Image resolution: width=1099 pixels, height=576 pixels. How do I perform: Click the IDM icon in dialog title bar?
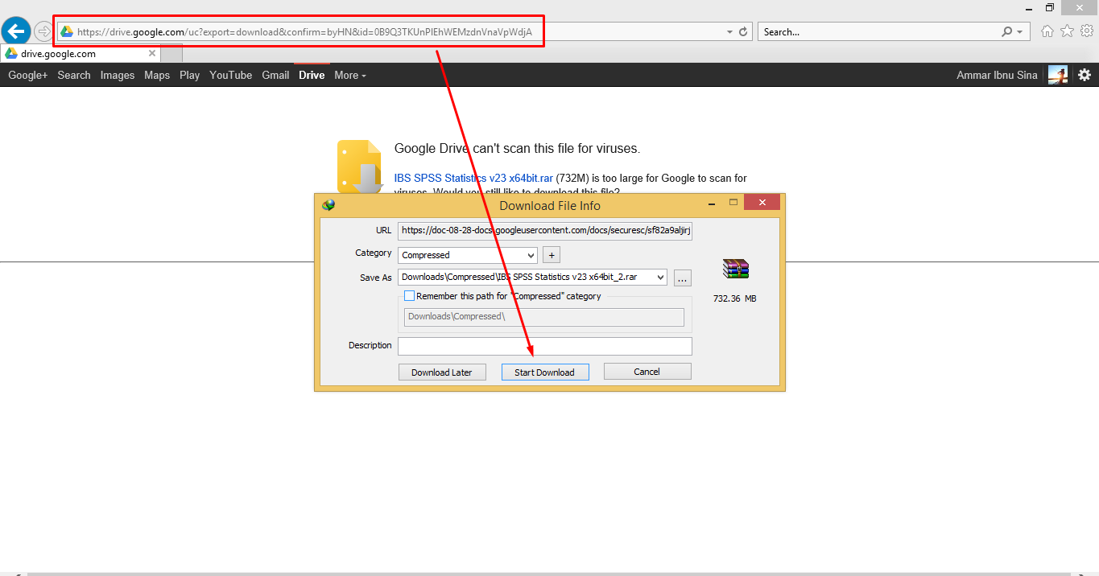tap(328, 204)
